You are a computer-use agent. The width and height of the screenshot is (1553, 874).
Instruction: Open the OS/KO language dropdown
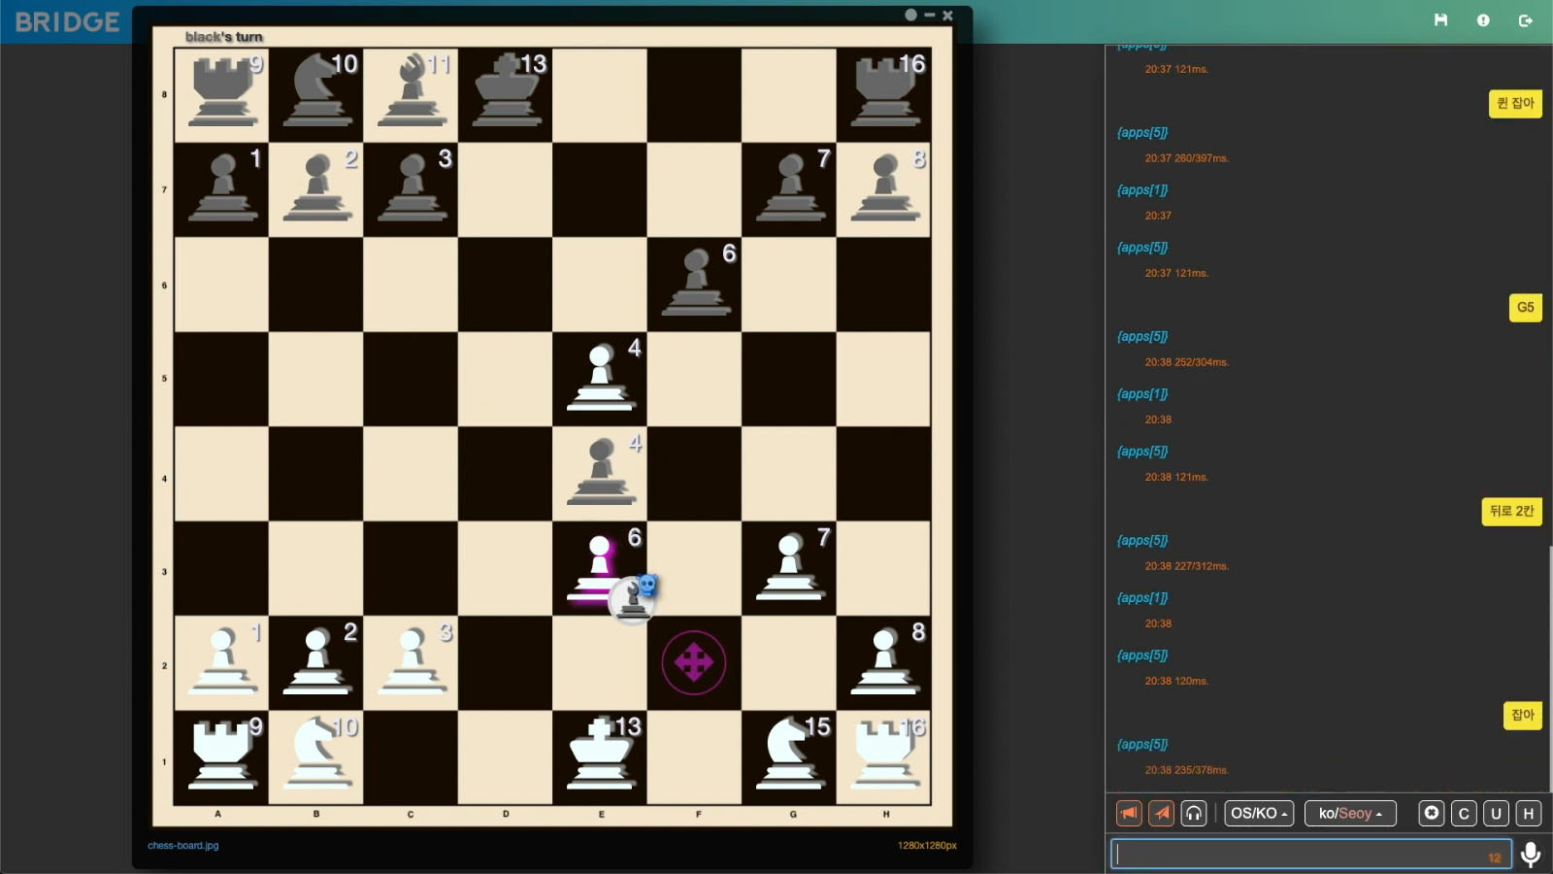[x=1258, y=814]
